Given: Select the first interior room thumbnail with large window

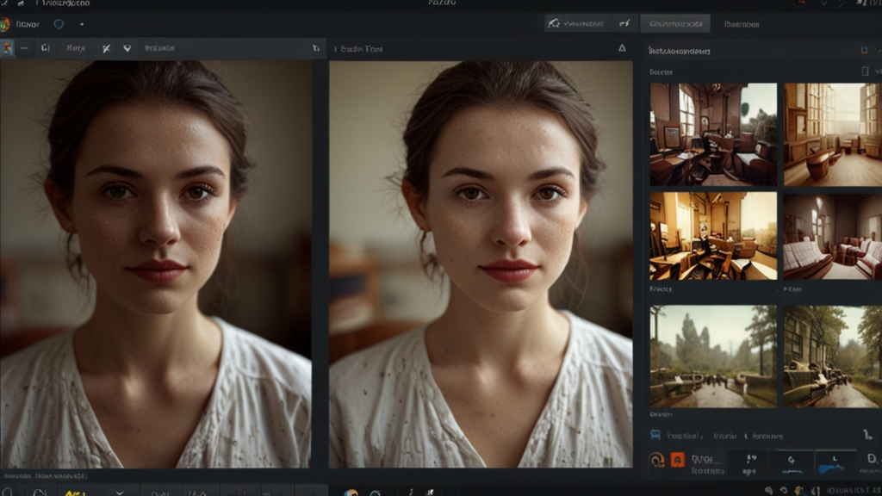Looking at the screenshot, I should tap(713, 134).
